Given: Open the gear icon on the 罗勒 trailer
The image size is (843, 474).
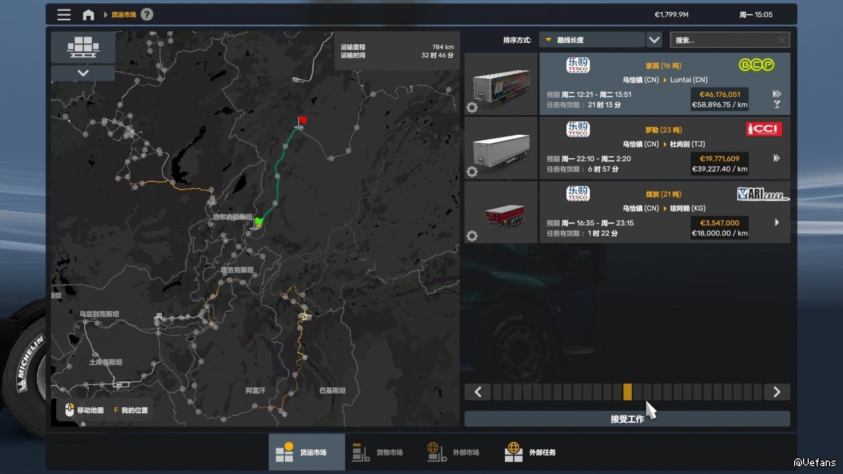Looking at the screenshot, I should pyautogui.click(x=472, y=171).
